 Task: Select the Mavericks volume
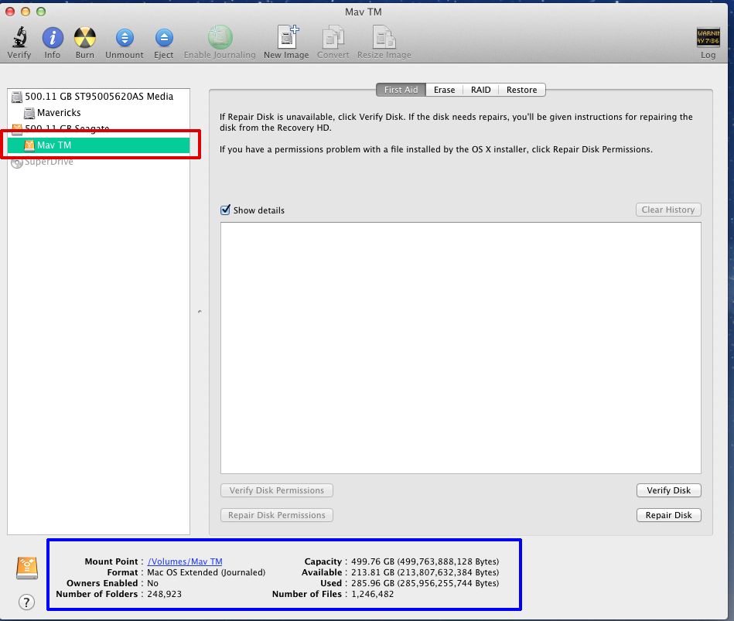(x=98, y=112)
